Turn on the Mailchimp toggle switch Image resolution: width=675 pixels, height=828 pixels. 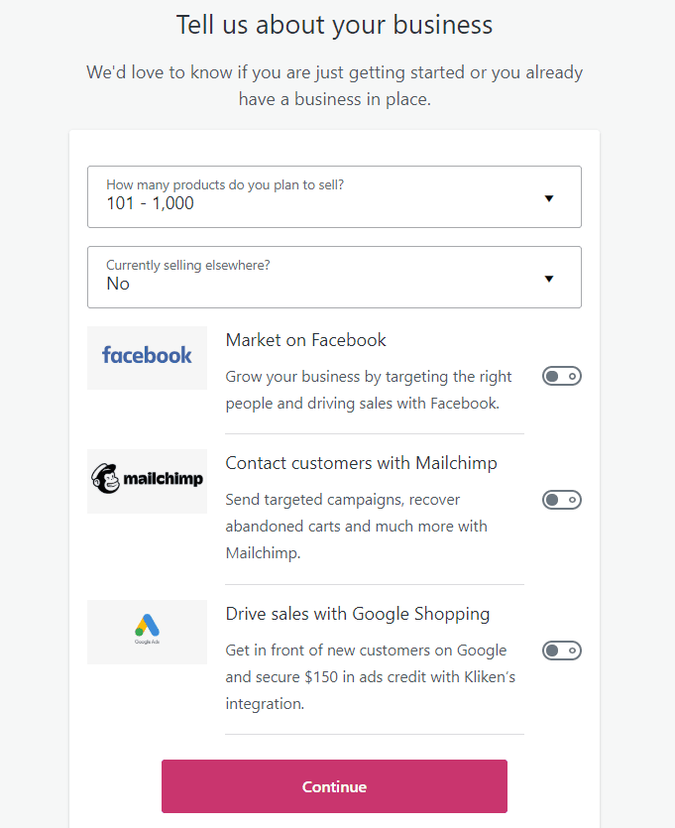pyautogui.click(x=562, y=500)
